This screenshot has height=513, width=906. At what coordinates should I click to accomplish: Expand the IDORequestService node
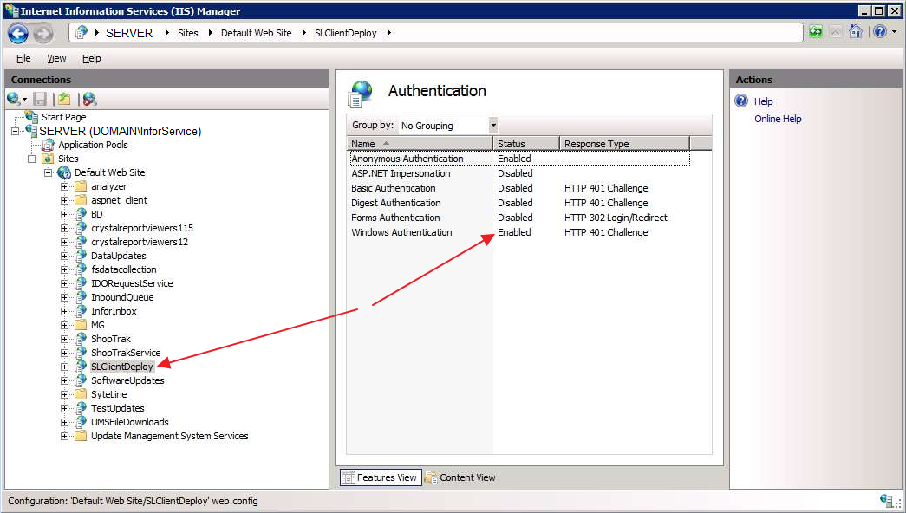click(65, 283)
